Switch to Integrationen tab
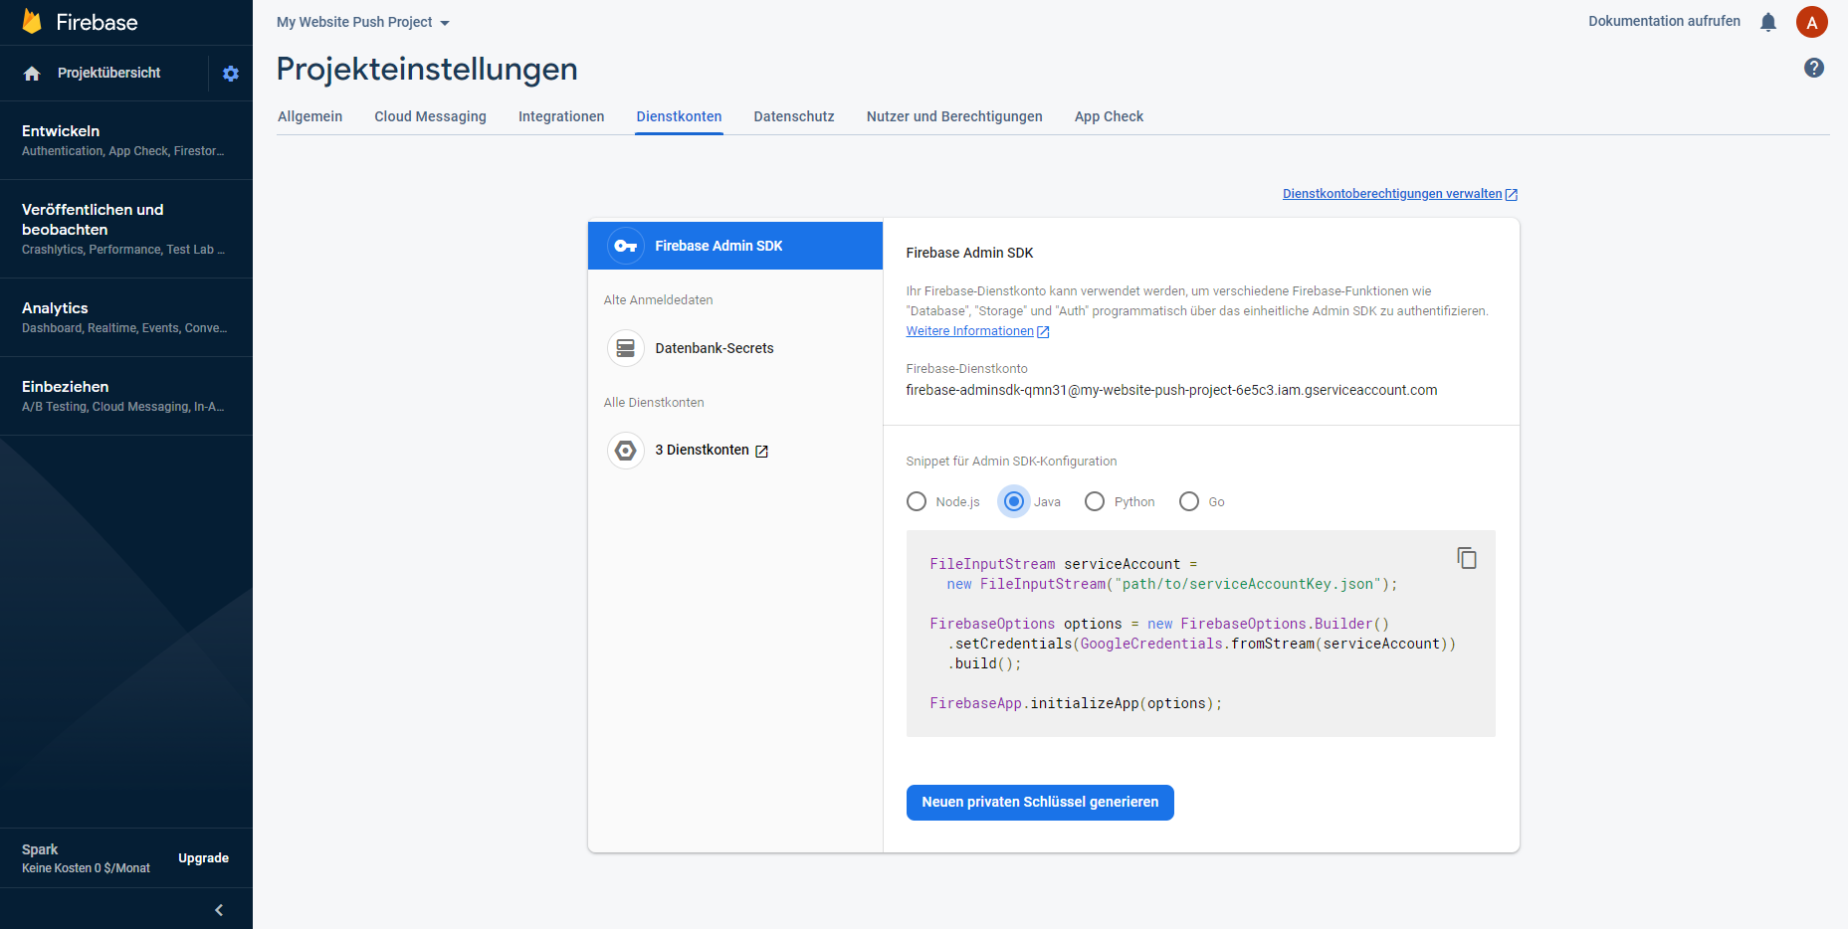This screenshot has width=1848, height=929. click(x=561, y=116)
